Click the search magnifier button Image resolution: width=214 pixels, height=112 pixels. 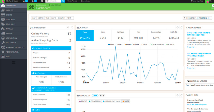pos(63,1)
